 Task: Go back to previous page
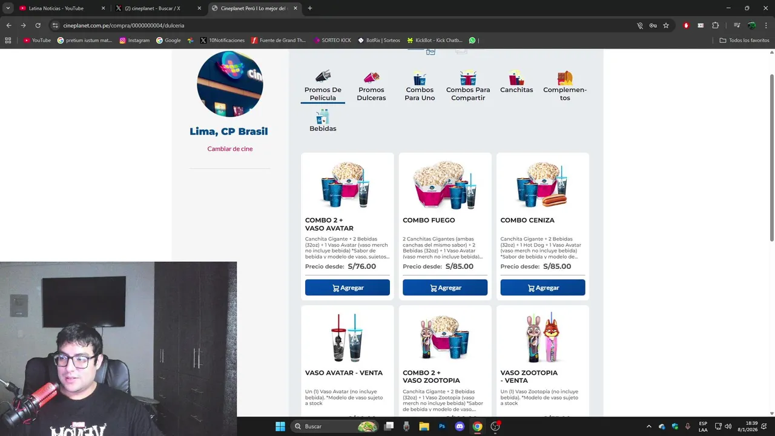[x=8, y=25]
